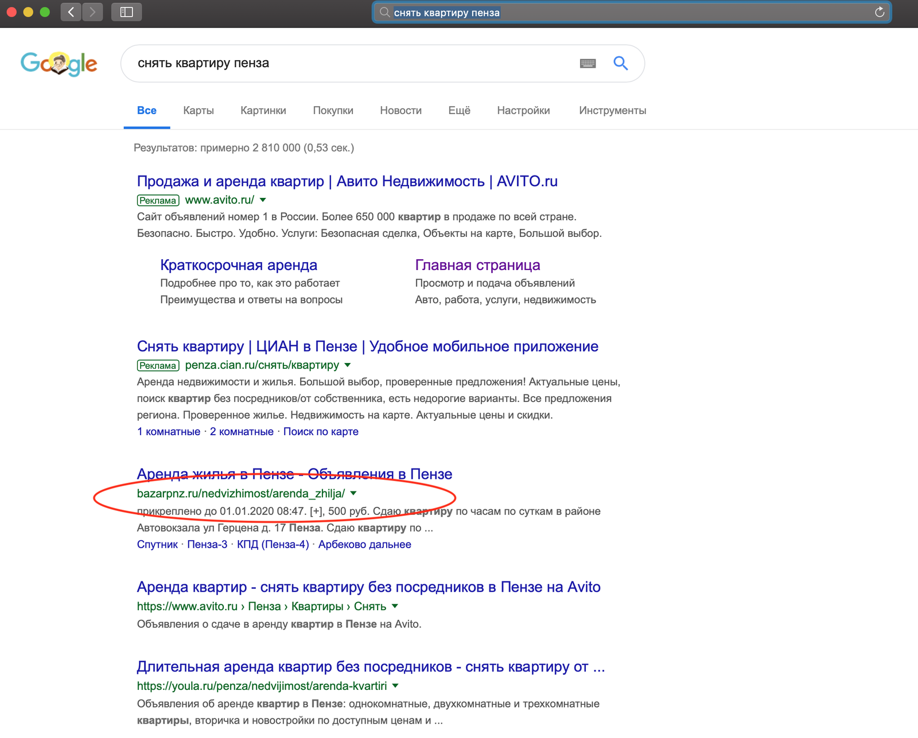Open the Главная страница sitelink

pyautogui.click(x=477, y=265)
